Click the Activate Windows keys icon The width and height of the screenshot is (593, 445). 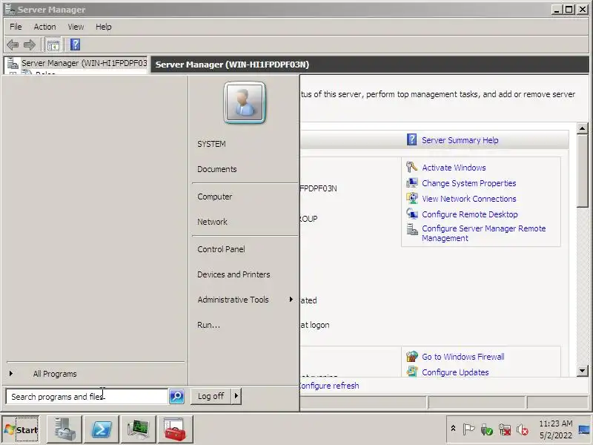[x=411, y=167]
